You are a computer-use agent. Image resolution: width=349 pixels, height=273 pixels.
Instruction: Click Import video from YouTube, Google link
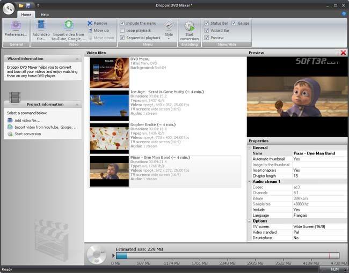pyautogui.click(x=46, y=127)
